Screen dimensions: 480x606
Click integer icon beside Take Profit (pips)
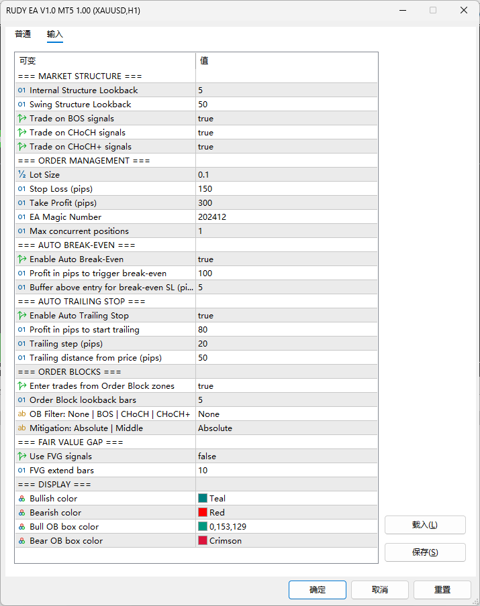(21, 203)
